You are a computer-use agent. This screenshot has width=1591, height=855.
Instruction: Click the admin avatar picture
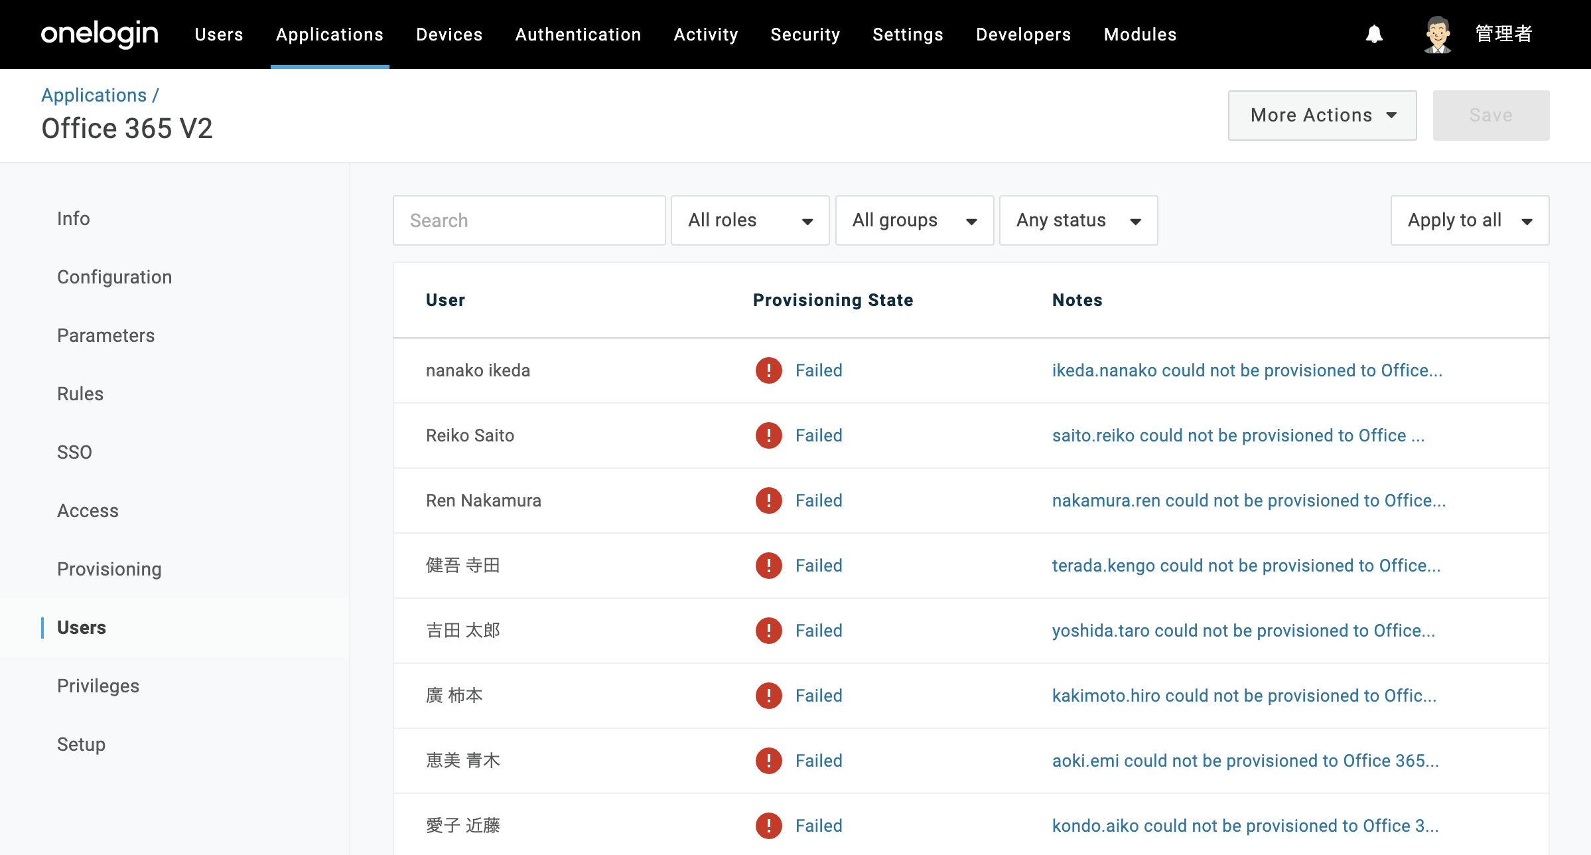[x=1438, y=35]
